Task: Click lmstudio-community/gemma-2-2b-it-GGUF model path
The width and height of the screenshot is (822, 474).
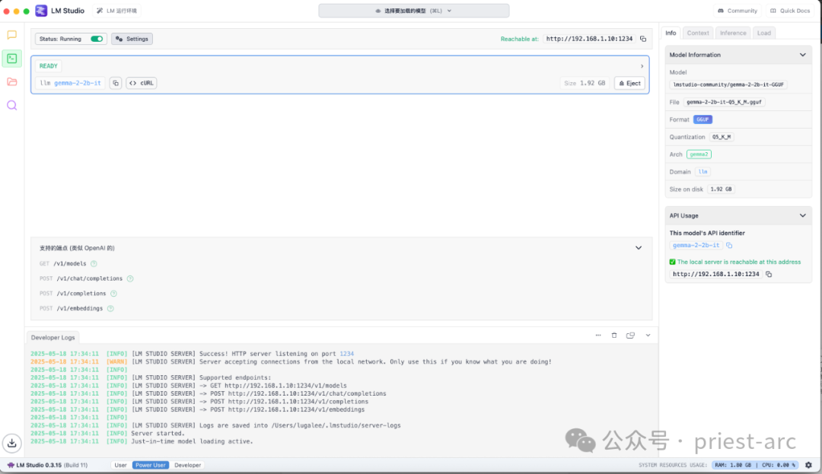Action: [728, 84]
